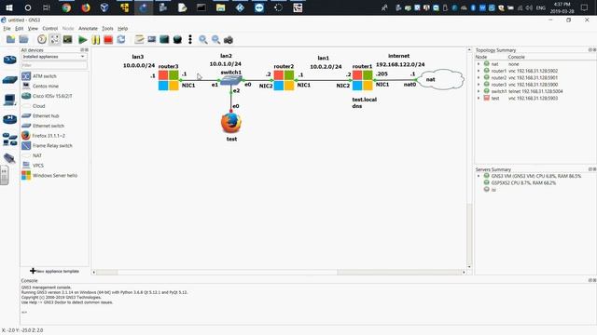Viewport: 597px width, 335px height.
Task: Open the Edit menu
Action: tap(19, 29)
